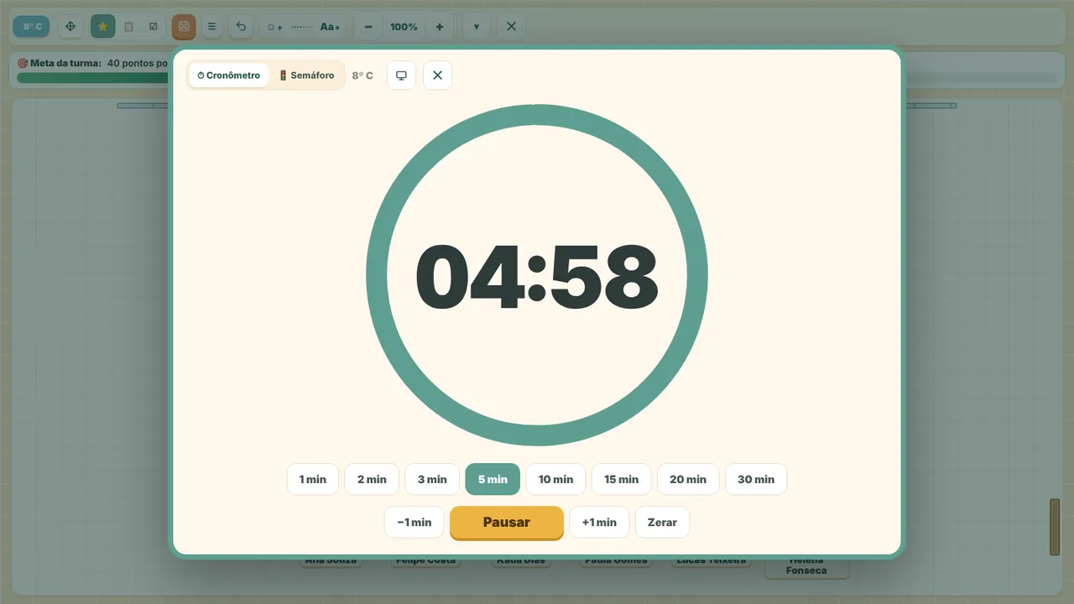This screenshot has height=604, width=1074.
Task: Select the 1 min preset
Action: (x=312, y=479)
